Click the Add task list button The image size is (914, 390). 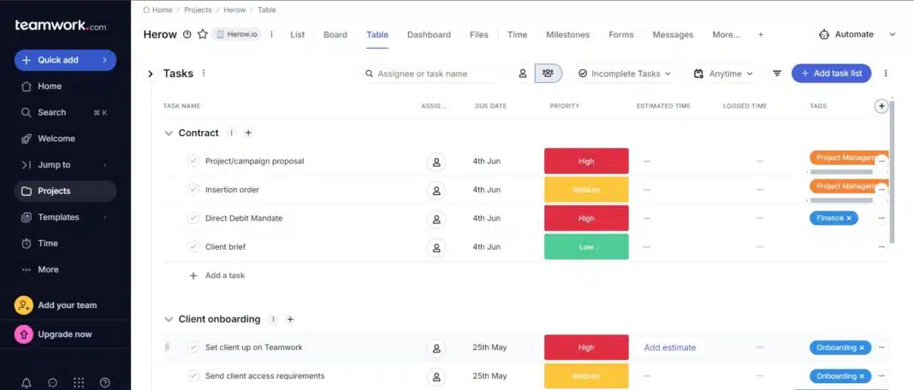(831, 74)
